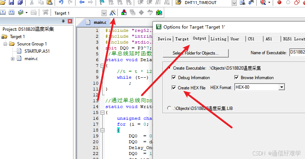Select STARTUP.A51 in project tree
The image size is (305, 159).
point(37,51)
